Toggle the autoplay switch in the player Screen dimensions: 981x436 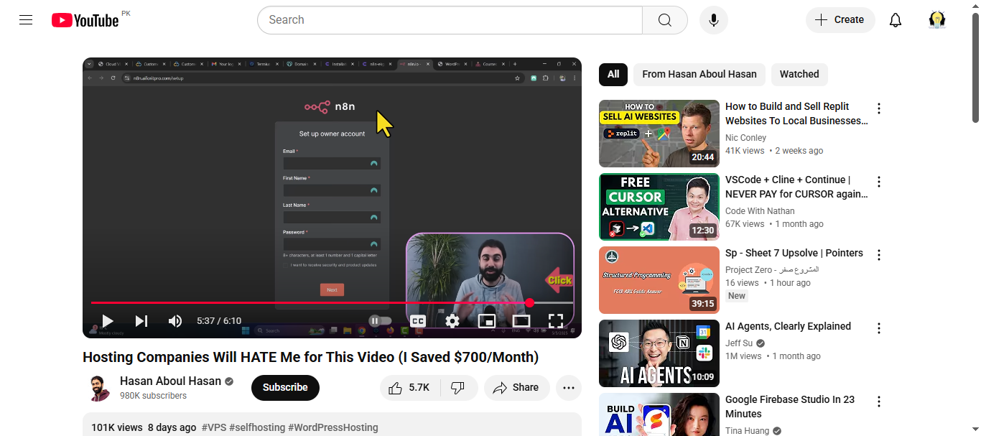[381, 321]
